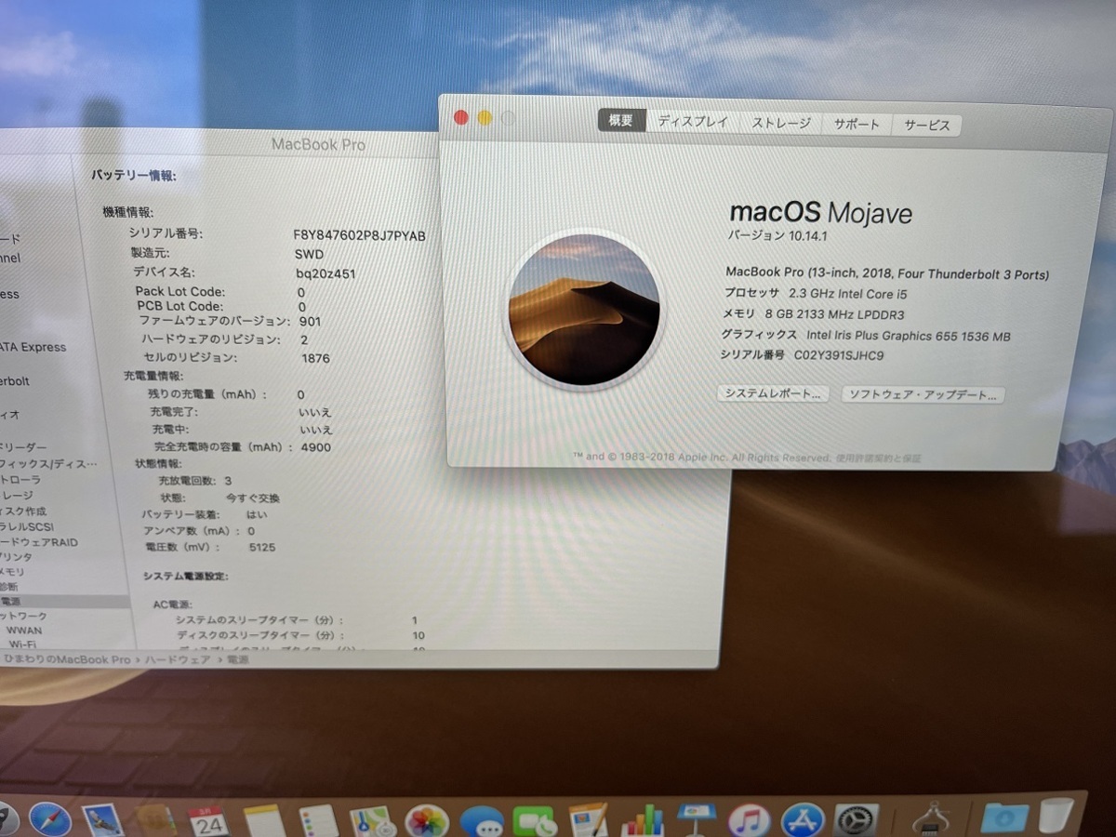Select the SATA Express sidebar entry
Viewport: 1116px width, 837px height.
pos(33,347)
